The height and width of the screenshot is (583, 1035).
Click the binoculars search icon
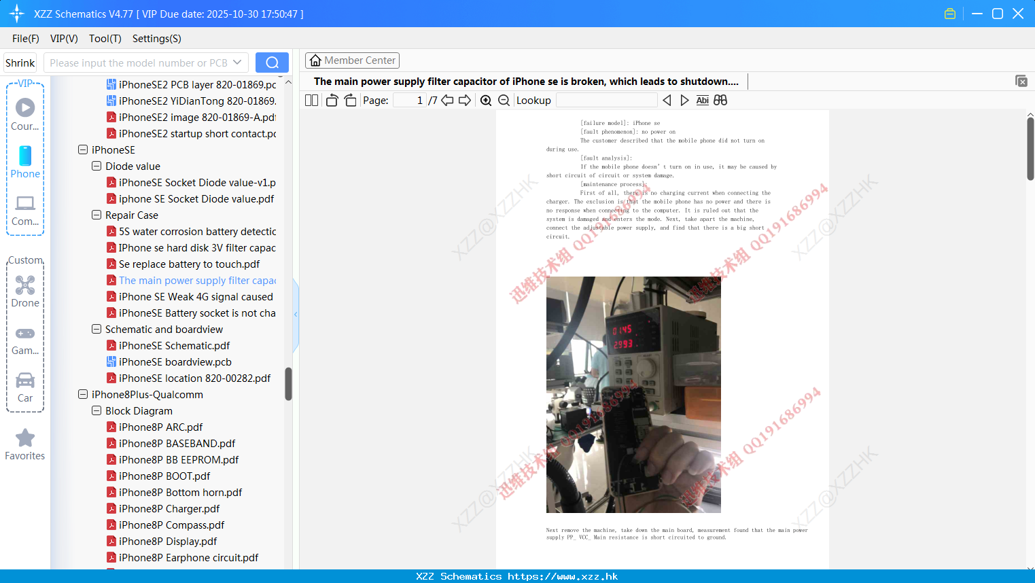tap(720, 101)
